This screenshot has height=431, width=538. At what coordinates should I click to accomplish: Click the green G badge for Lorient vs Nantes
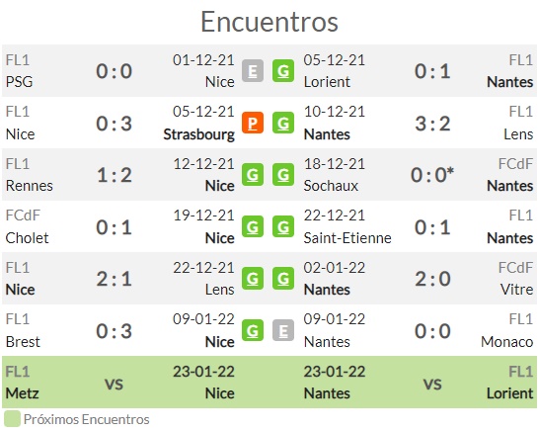283,71
